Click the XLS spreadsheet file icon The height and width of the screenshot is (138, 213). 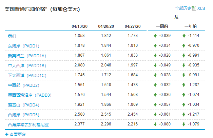194,8
